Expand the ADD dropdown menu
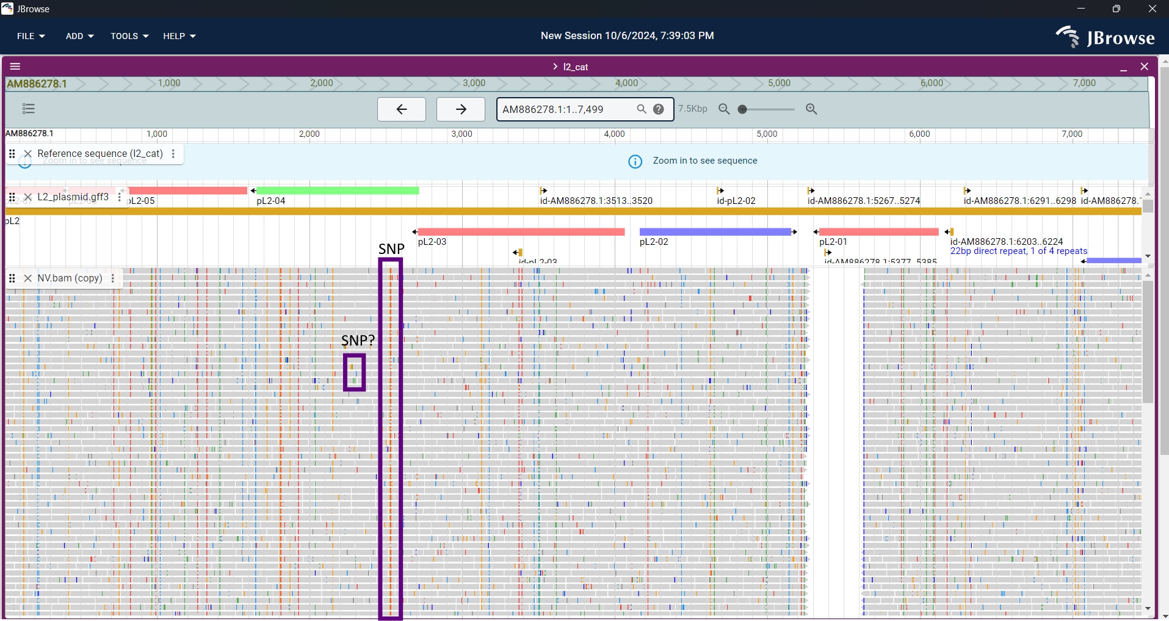Viewport: 1169px width, 621px height. coord(79,36)
